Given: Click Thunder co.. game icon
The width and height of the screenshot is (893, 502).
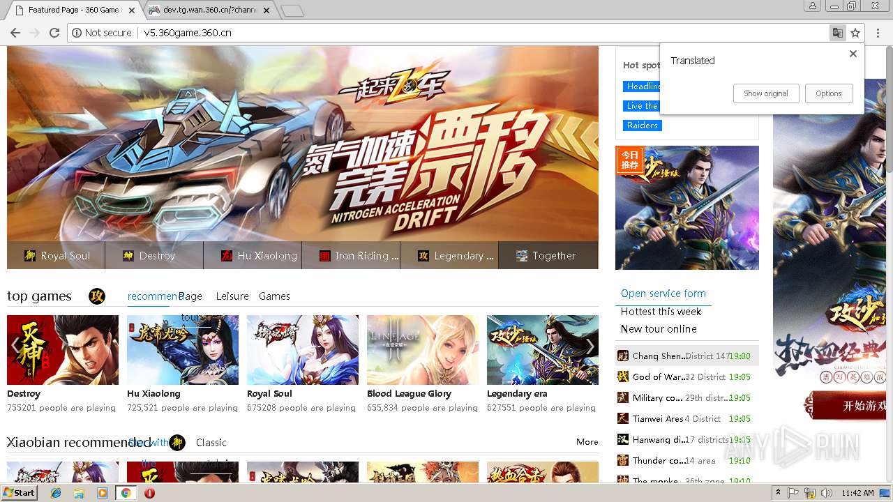Looking at the screenshot, I should pyautogui.click(x=623, y=460).
